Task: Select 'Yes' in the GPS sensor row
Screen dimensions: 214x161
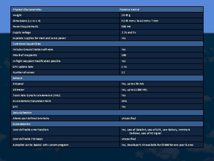Action: (x=124, y=107)
